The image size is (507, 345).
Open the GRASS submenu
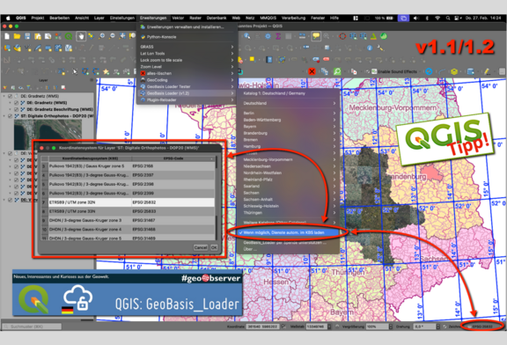click(x=187, y=47)
